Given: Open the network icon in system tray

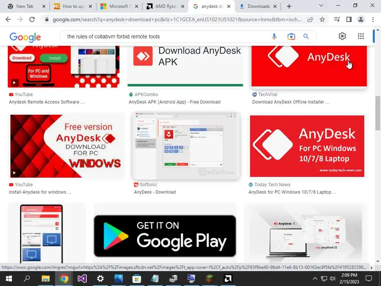Looking at the screenshot, I should tap(324, 279).
